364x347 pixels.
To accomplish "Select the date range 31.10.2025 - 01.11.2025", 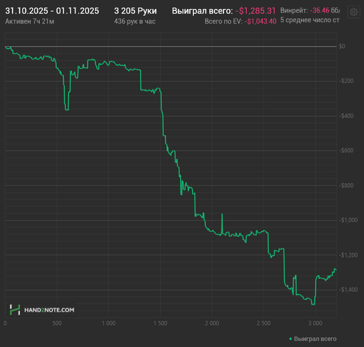I will tap(52, 11).
